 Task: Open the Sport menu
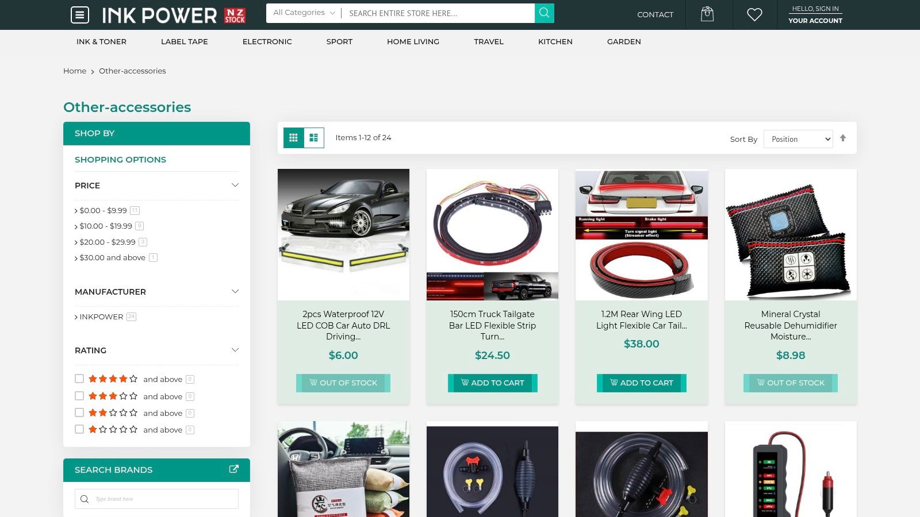point(339,41)
